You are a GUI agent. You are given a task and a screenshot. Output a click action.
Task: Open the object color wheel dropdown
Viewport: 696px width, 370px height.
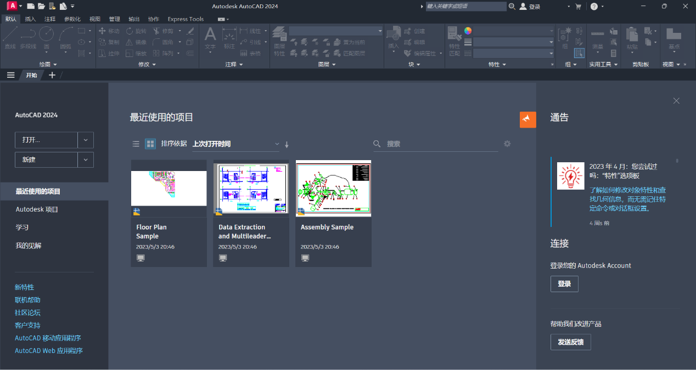[x=468, y=31]
